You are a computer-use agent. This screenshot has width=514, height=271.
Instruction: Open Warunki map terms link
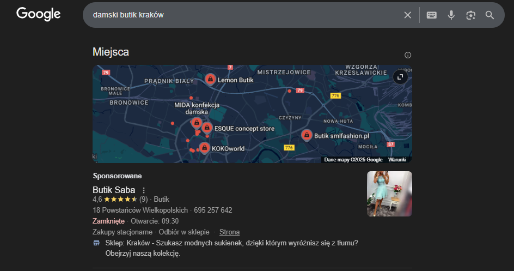pyautogui.click(x=398, y=160)
